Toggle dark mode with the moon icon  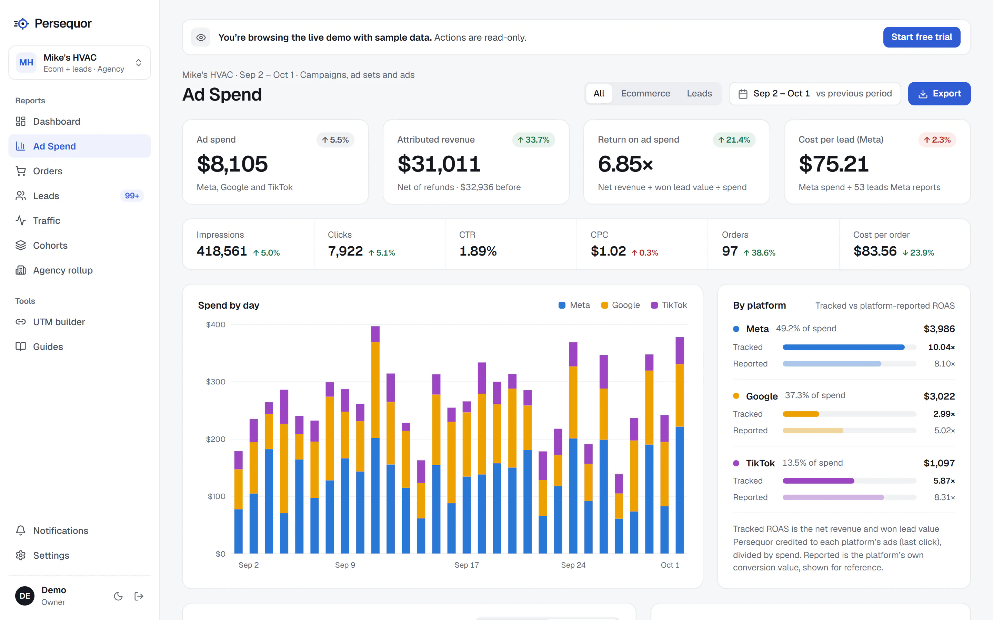point(118,596)
